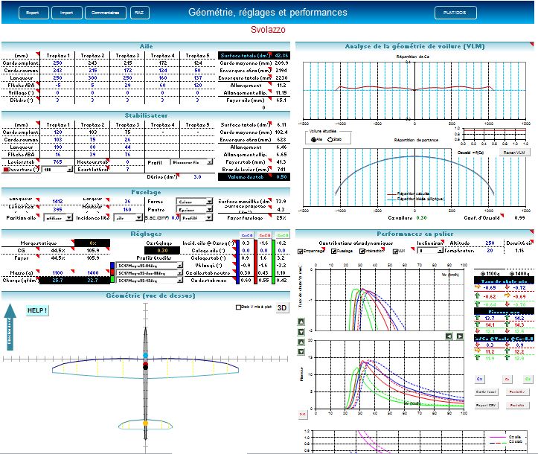Open the fuselage Forme dropdown
The height and width of the screenshot is (454, 538).
pos(195,202)
